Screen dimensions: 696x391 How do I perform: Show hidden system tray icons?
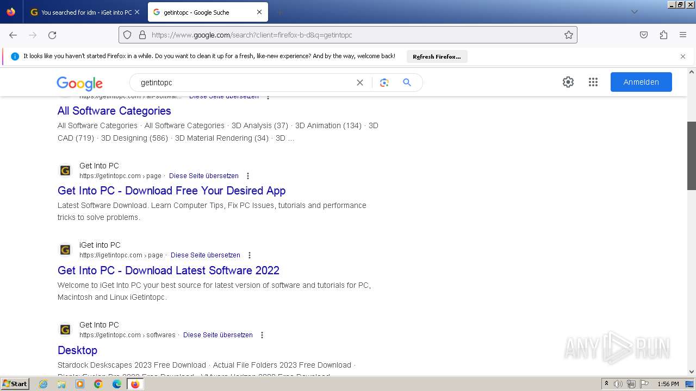point(606,384)
